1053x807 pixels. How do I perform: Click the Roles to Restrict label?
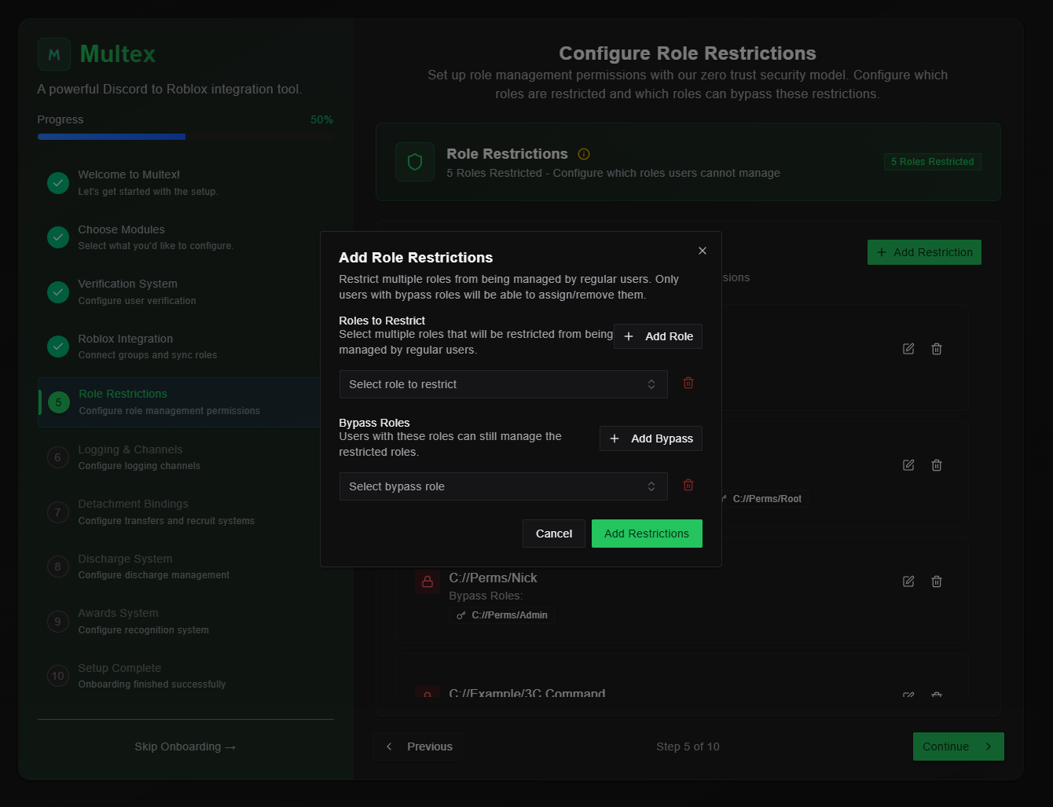pyautogui.click(x=382, y=321)
